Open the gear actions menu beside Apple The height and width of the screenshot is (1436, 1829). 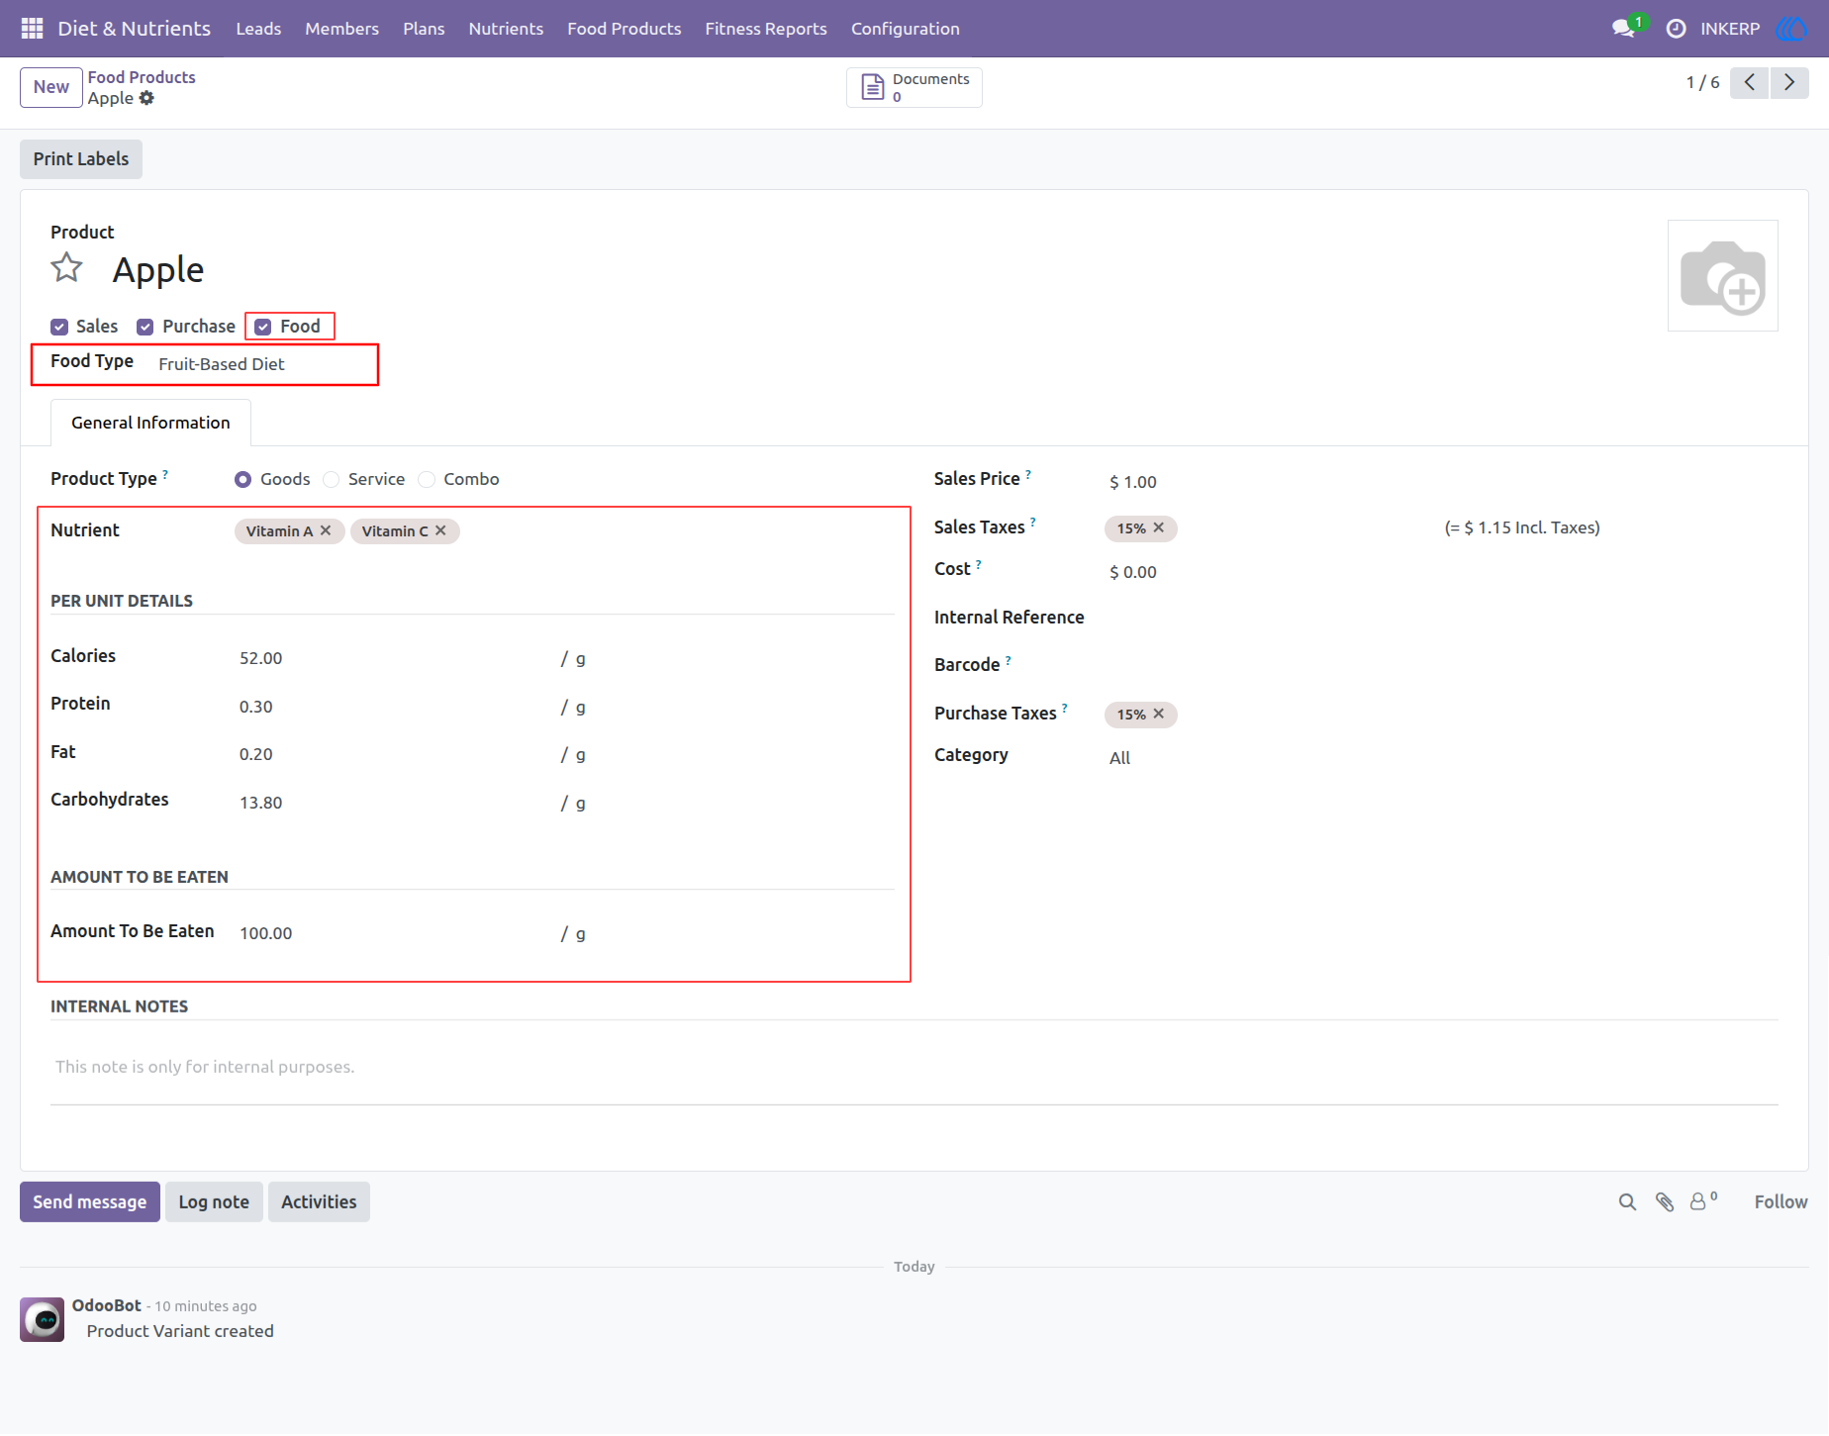click(146, 98)
